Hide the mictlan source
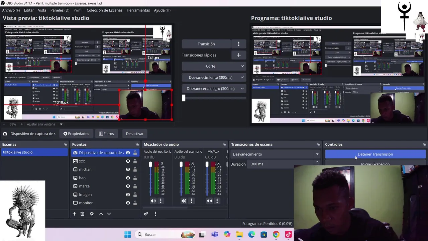Image resolution: width=428 pixels, height=241 pixels. 128,169
